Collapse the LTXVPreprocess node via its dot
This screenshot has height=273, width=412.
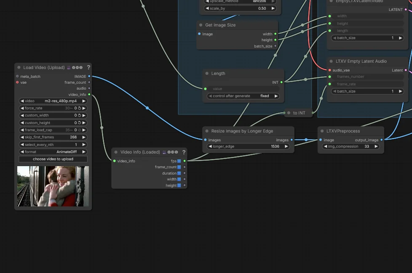[x=322, y=131]
